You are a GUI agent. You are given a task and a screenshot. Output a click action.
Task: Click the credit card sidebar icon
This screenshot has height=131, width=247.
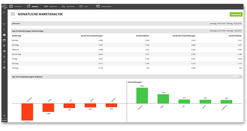[4, 40]
